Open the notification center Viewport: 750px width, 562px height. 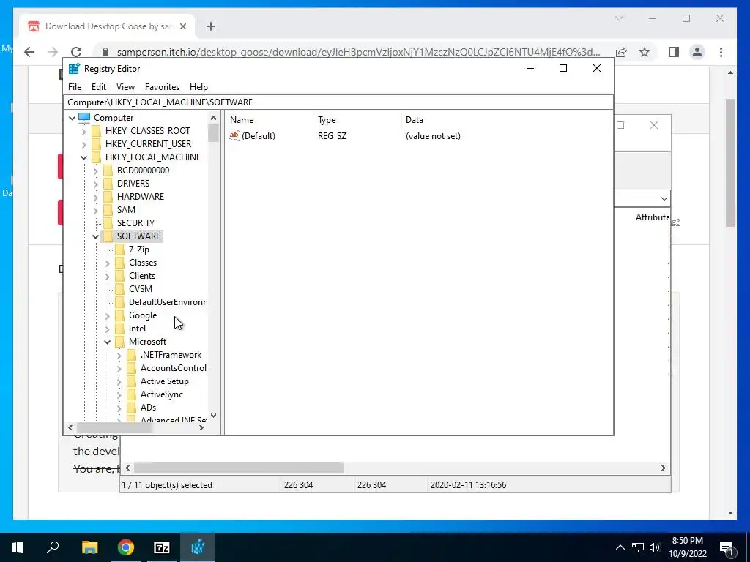pyautogui.click(x=727, y=547)
